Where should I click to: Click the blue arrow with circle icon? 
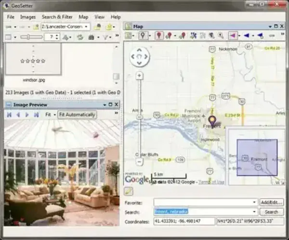coord(260,36)
